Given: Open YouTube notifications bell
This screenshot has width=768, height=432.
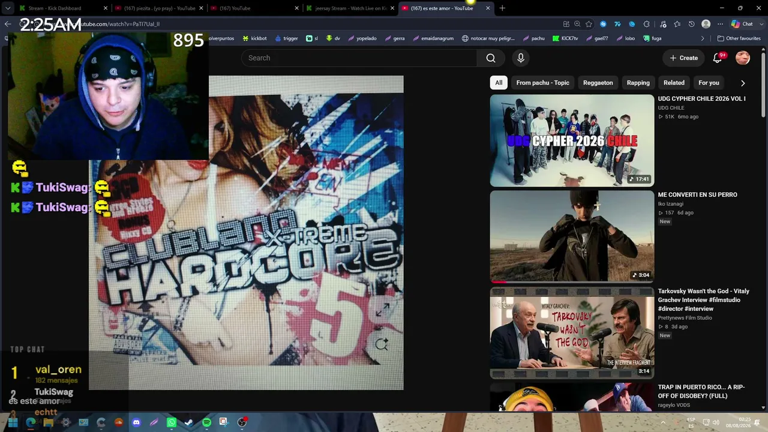Looking at the screenshot, I should point(718,58).
